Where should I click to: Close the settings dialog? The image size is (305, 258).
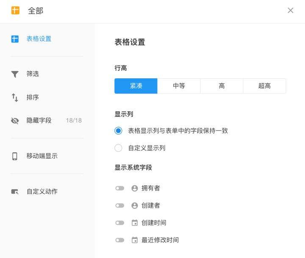(x=291, y=11)
